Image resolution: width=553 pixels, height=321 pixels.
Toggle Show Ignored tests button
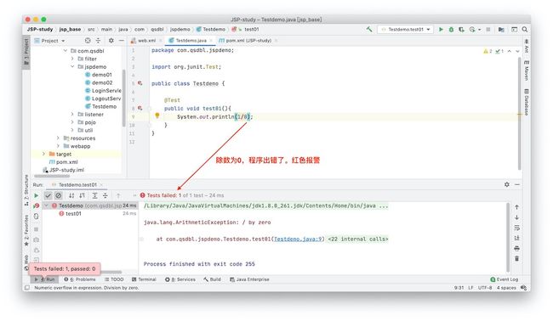59,195
